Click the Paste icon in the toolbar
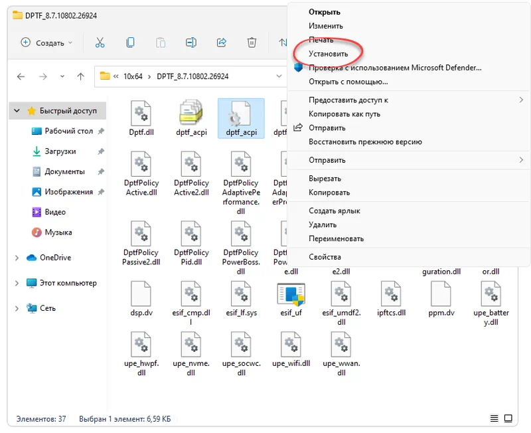 (x=161, y=42)
